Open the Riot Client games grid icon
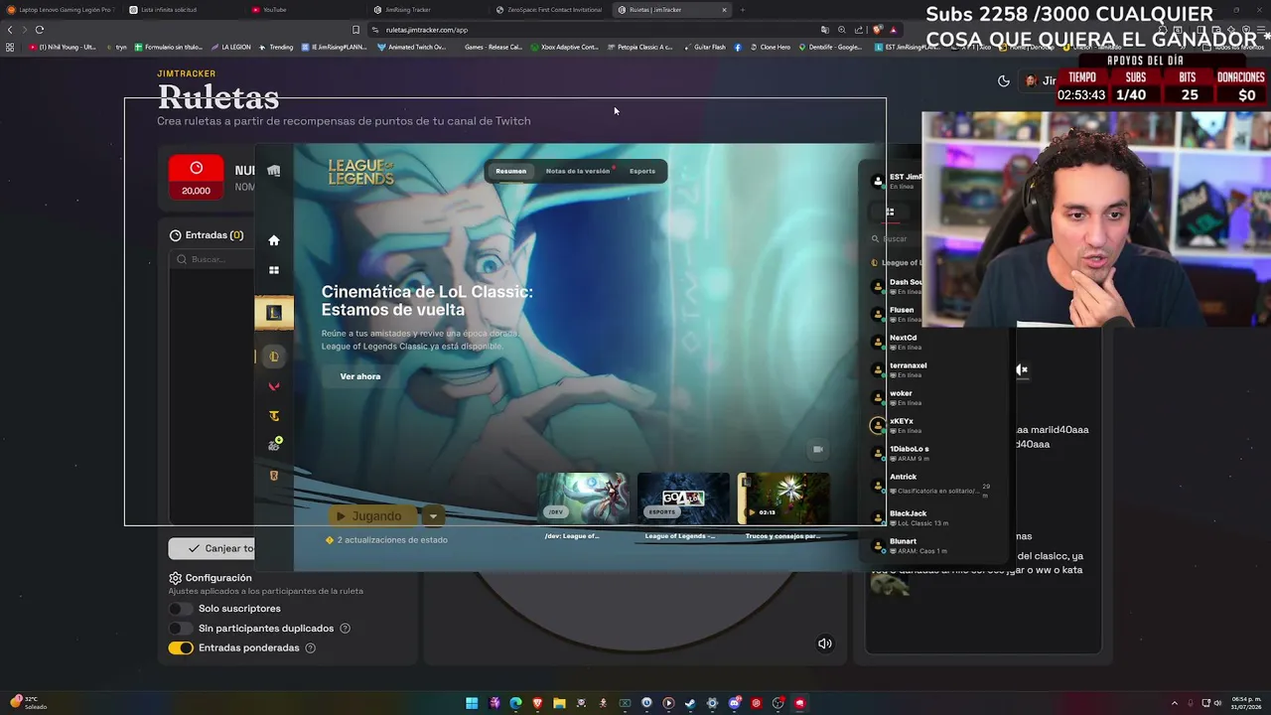Image resolution: width=1271 pixels, height=715 pixels. (274, 270)
